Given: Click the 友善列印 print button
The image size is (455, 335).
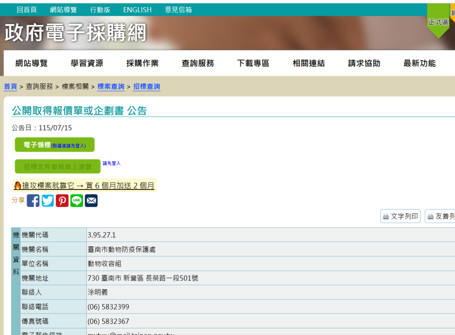Looking at the screenshot, I should point(440,217).
